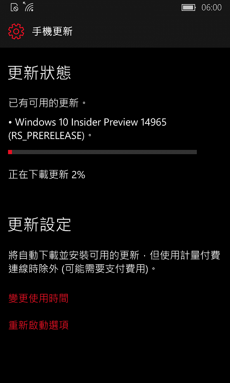
Task: Tap the 正在下載更新 2% status text
Action: pyautogui.click(x=47, y=175)
